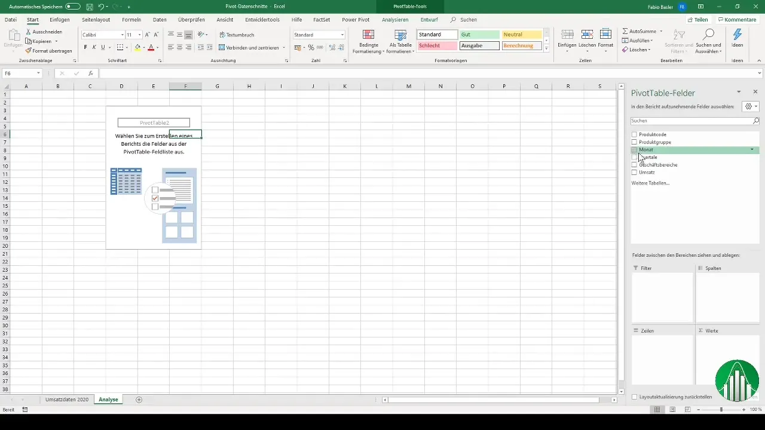
Task: Expand the Formatvorlagen styles gallery
Action: pyautogui.click(x=546, y=49)
